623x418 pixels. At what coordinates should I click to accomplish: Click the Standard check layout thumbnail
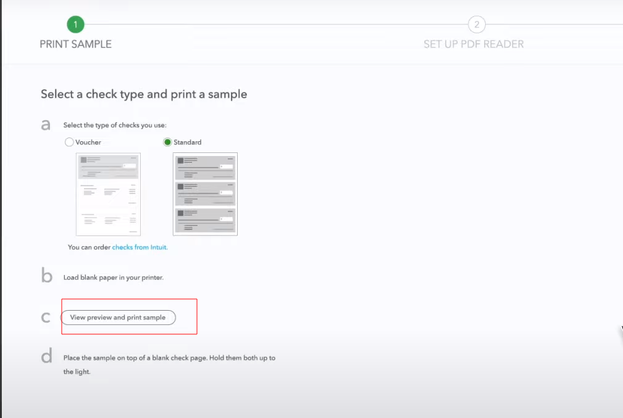205,194
